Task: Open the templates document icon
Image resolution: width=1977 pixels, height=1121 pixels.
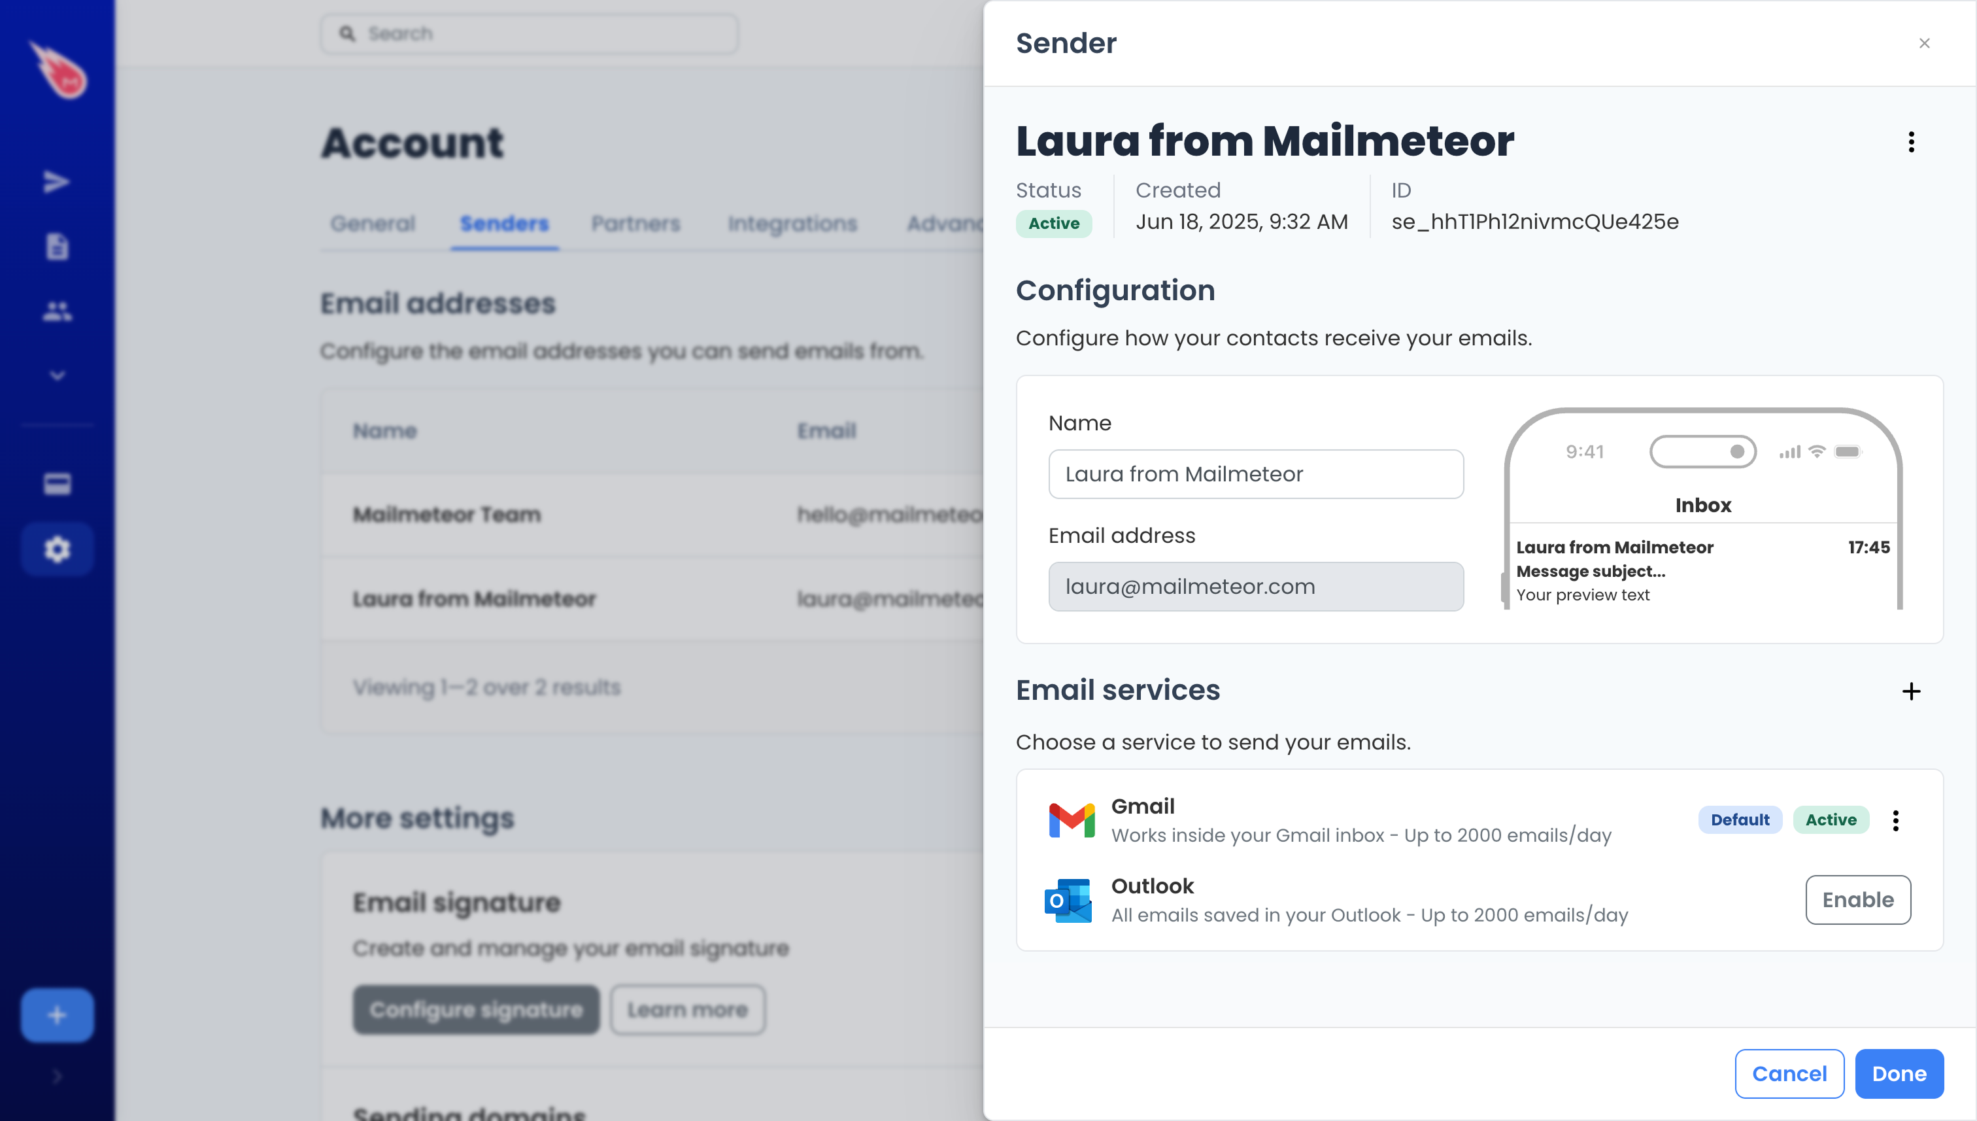Action: coord(57,247)
